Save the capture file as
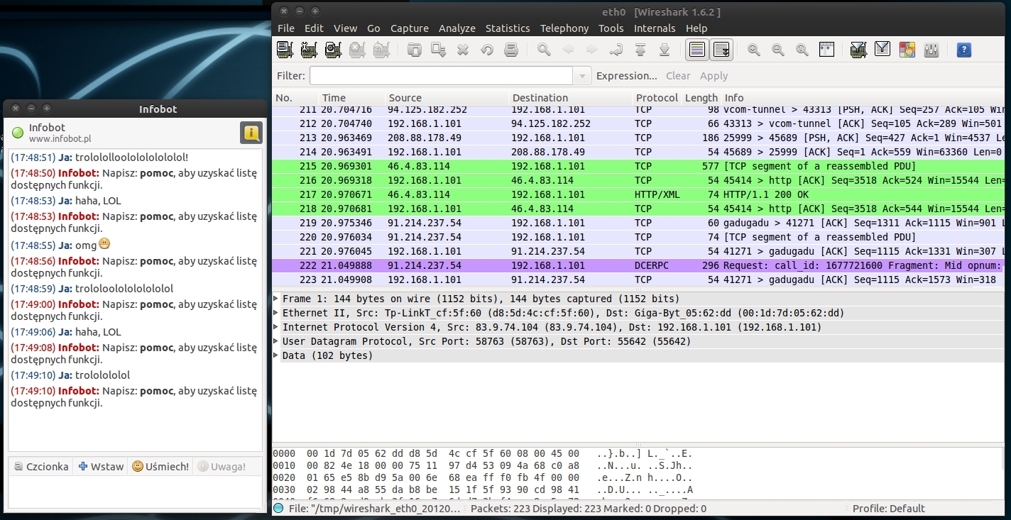Image resolution: width=1011 pixels, height=520 pixels. tap(439, 50)
